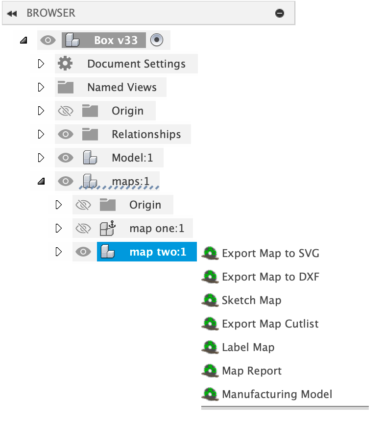Click the Map Report icon
Image resolution: width=383 pixels, height=424 pixels.
coord(210,371)
